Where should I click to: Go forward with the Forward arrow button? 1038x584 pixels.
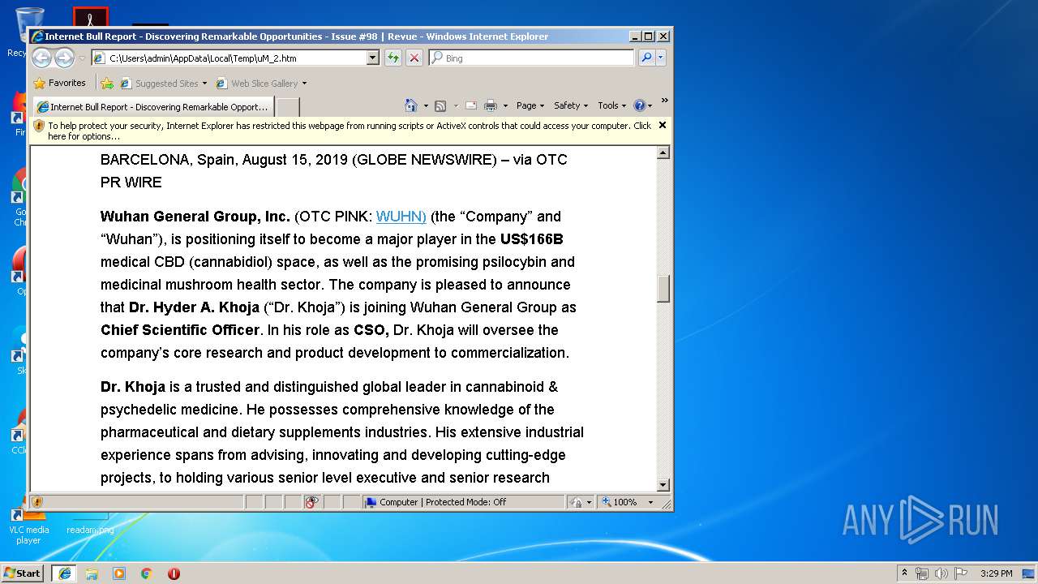pyautogui.click(x=64, y=58)
